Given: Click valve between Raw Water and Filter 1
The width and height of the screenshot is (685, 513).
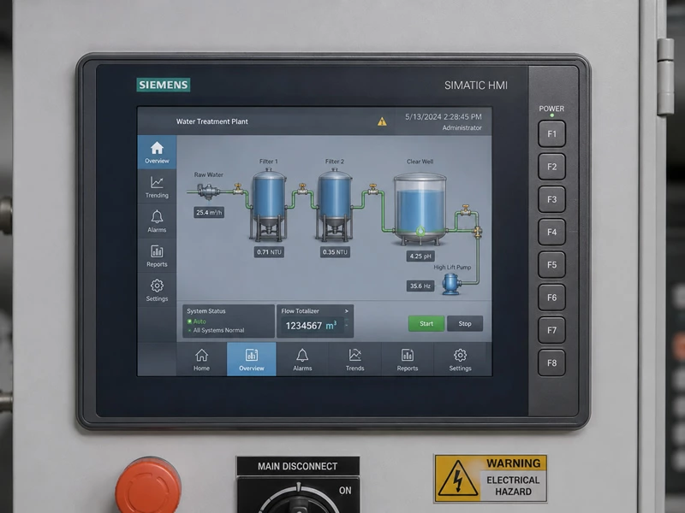Looking at the screenshot, I should (x=238, y=188).
